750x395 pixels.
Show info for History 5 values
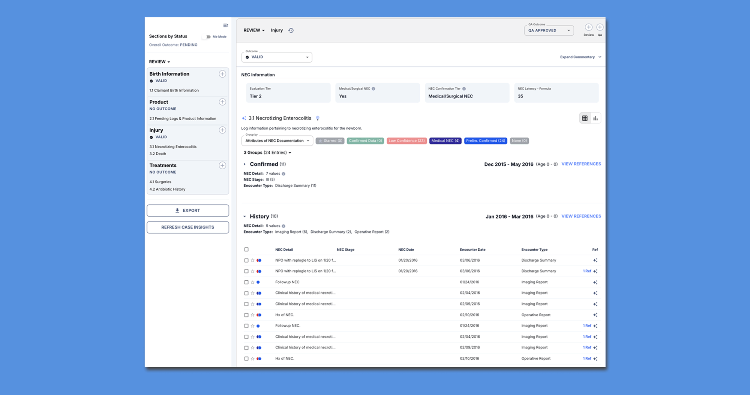[x=283, y=226]
